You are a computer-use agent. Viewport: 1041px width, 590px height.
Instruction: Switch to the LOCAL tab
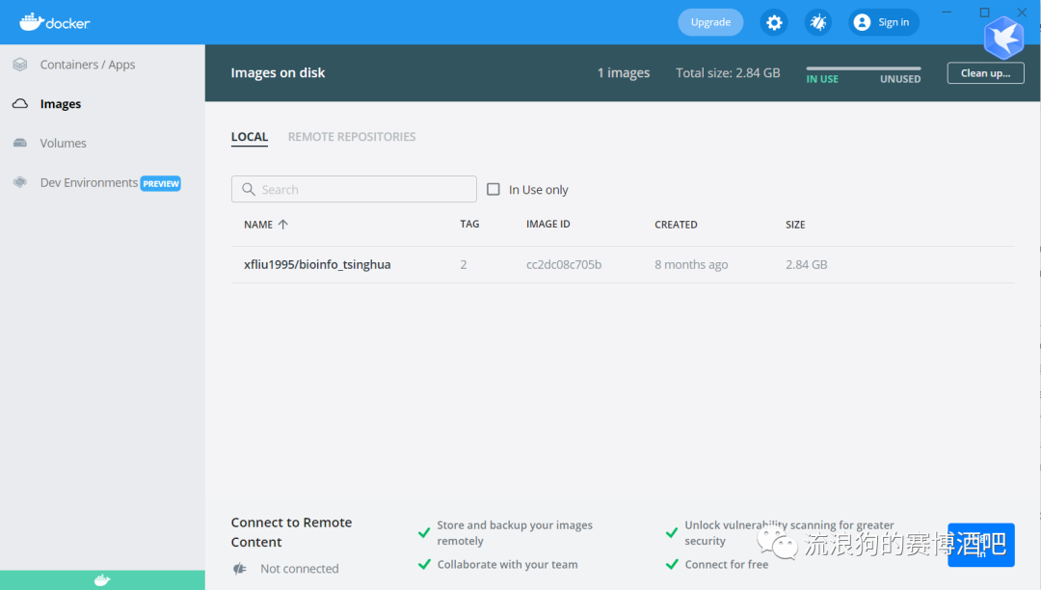pos(250,137)
